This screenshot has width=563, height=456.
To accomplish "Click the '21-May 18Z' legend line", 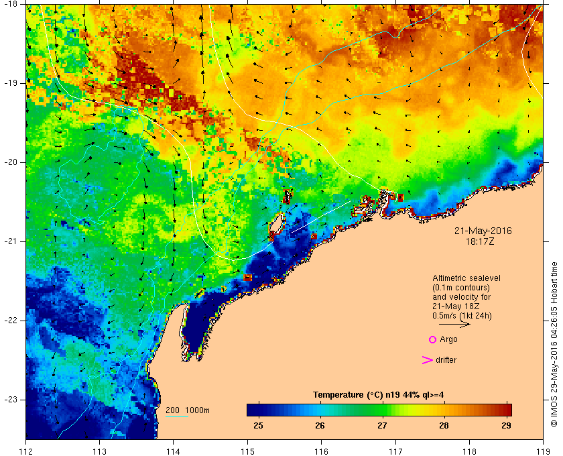I will pyautogui.click(x=456, y=306).
